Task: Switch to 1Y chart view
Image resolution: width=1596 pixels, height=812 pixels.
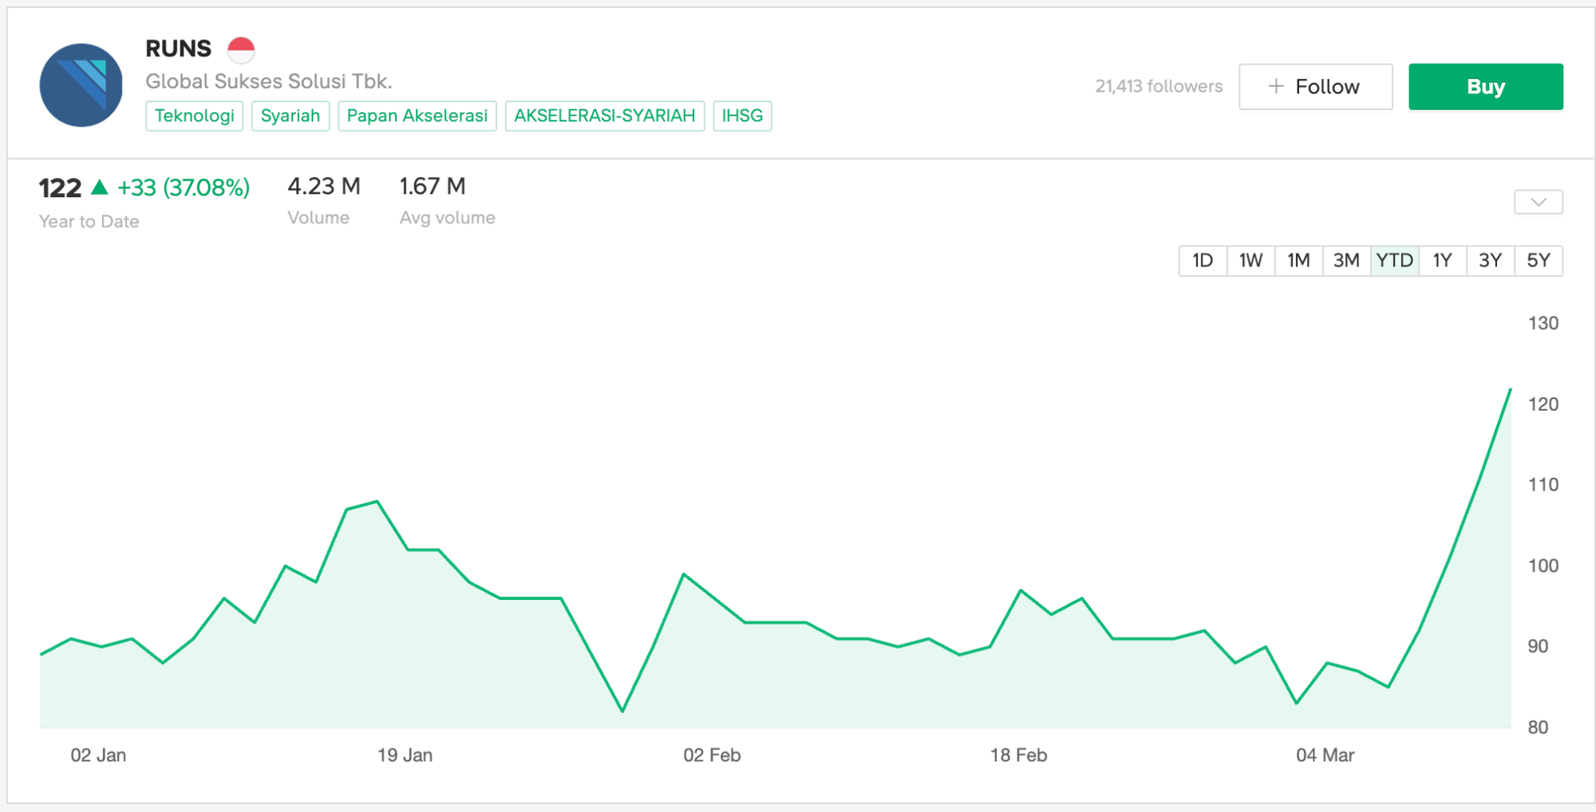Action: point(1442,261)
